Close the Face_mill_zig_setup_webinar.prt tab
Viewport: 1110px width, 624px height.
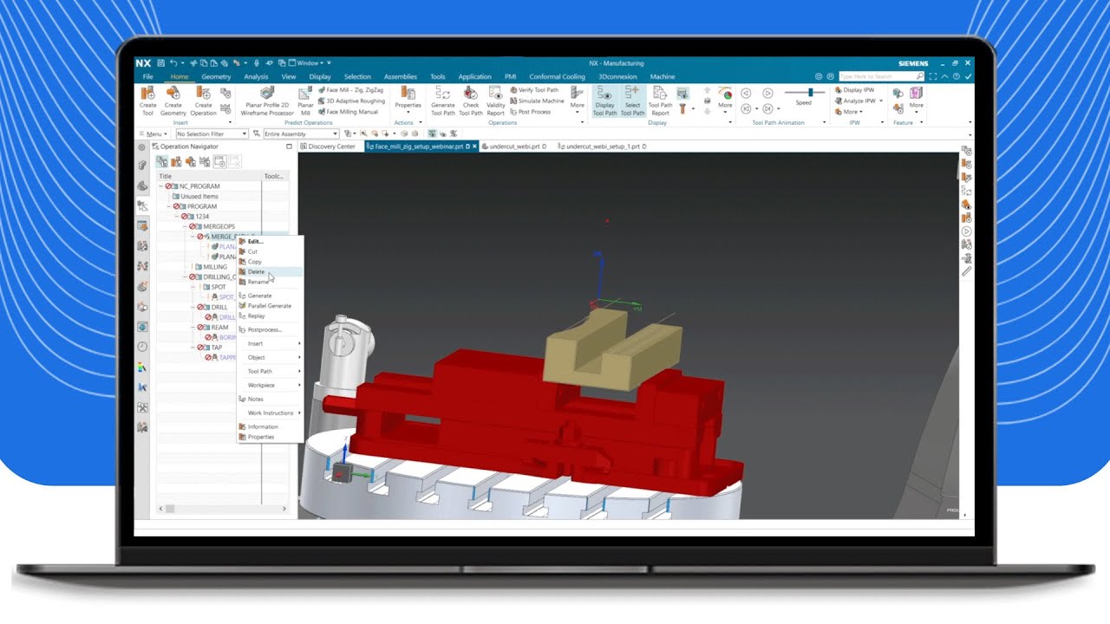click(475, 146)
